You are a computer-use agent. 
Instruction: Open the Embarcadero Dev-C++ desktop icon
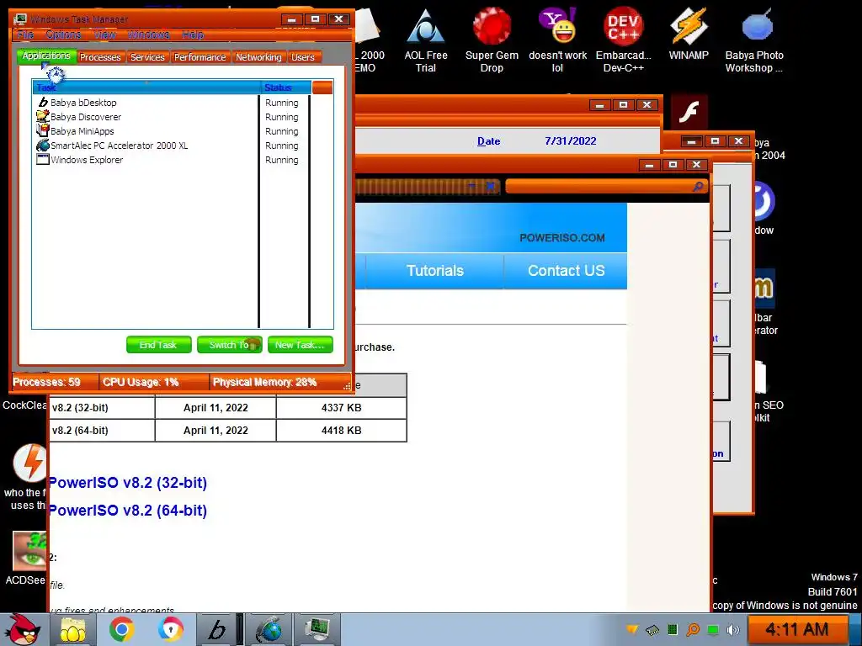click(x=624, y=40)
